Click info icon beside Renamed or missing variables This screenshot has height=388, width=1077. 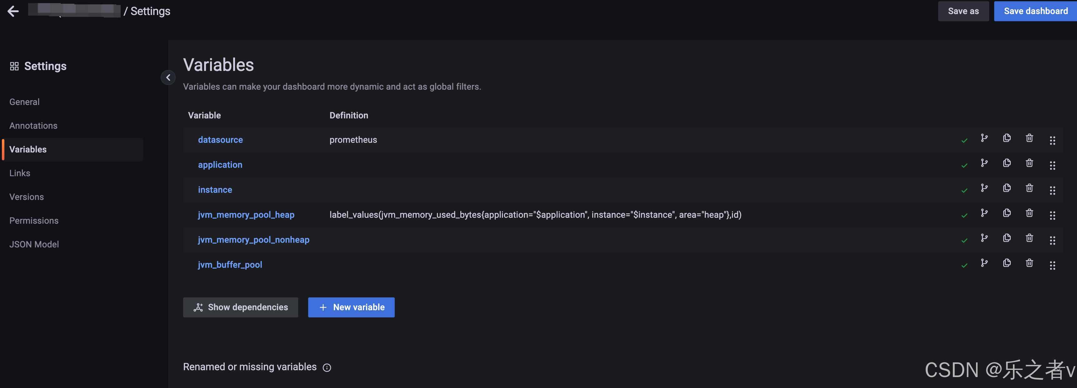[x=327, y=367]
